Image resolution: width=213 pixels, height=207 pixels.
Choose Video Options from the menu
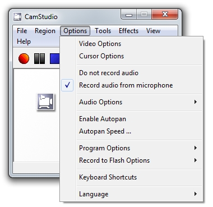coord(132,44)
